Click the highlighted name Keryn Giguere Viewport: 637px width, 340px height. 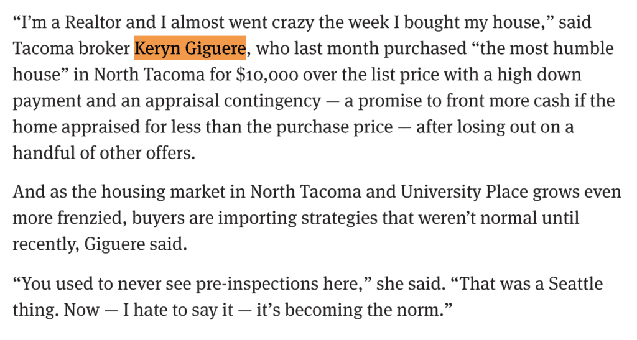(190, 48)
